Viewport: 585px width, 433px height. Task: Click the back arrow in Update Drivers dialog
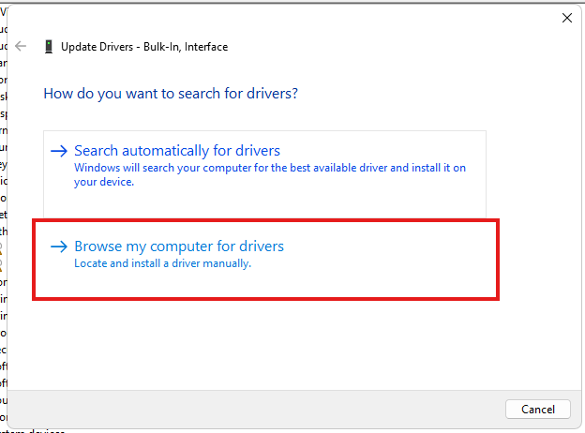tap(21, 46)
